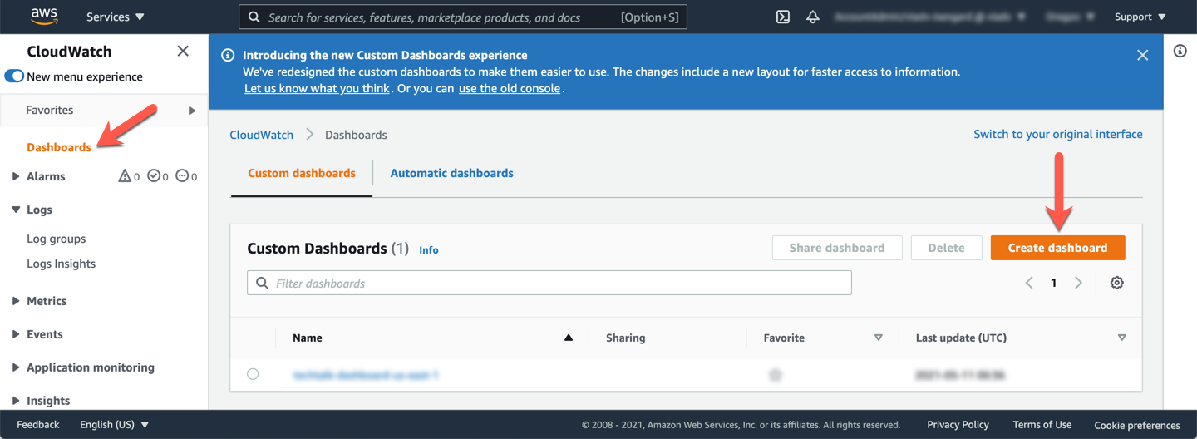This screenshot has height=439, width=1197.
Task: Select the dashboard row radio button
Action: 253,375
